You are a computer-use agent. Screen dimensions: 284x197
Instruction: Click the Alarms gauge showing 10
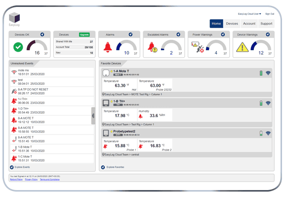tap(126, 47)
